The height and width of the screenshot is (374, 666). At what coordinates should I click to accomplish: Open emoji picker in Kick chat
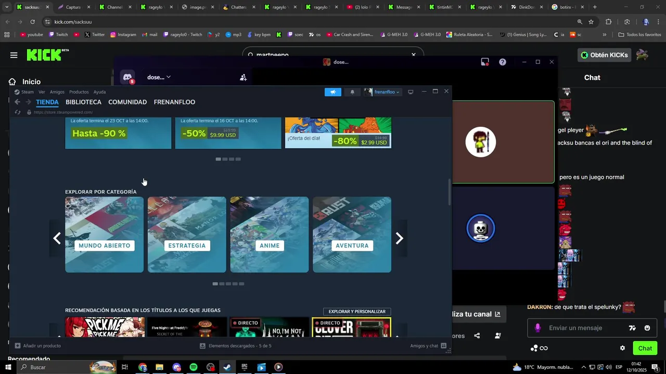pyautogui.click(x=647, y=328)
